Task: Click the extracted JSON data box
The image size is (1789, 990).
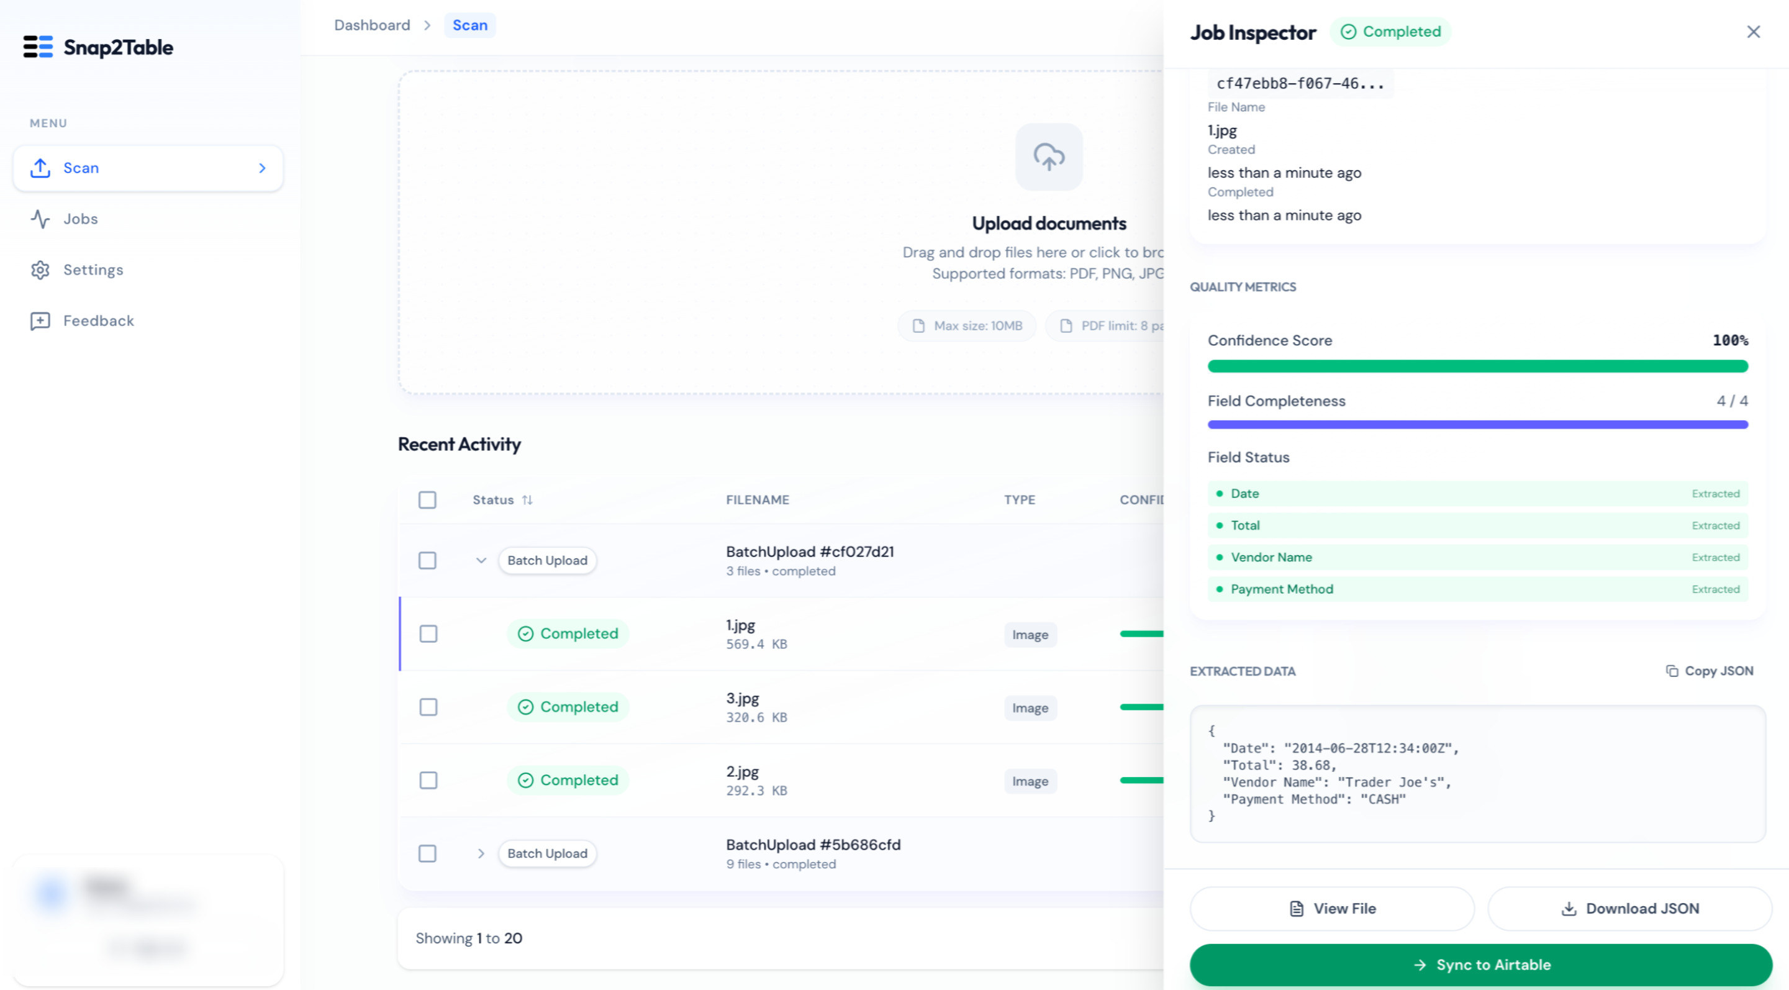Action: click(1477, 773)
